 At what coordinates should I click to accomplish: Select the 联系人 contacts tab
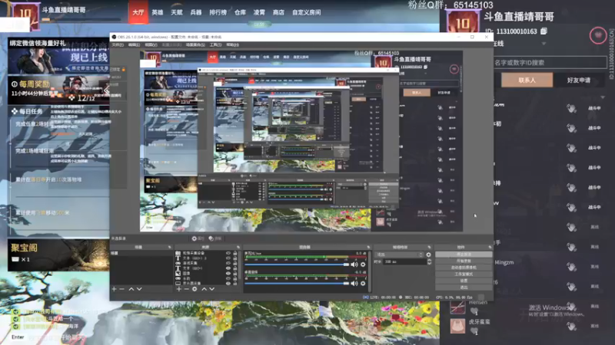(x=527, y=80)
